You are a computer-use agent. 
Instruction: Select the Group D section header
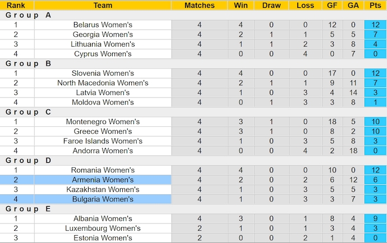click(28, 161)
